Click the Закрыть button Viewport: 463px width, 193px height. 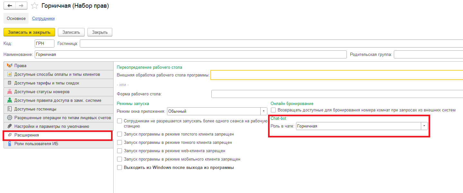(100, 32)
